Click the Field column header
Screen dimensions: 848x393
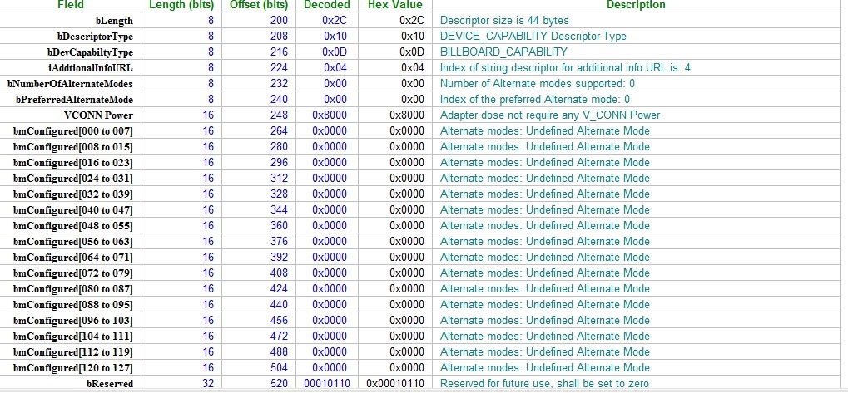point(70,5)
